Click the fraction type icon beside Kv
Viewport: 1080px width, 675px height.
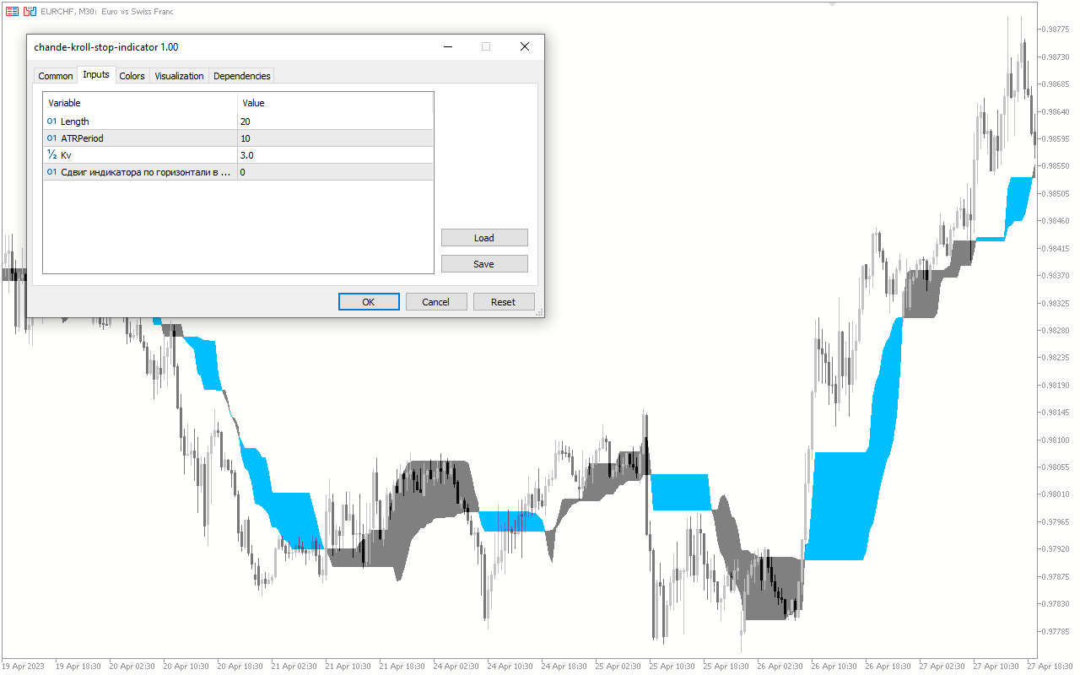[x=51, y=155]
